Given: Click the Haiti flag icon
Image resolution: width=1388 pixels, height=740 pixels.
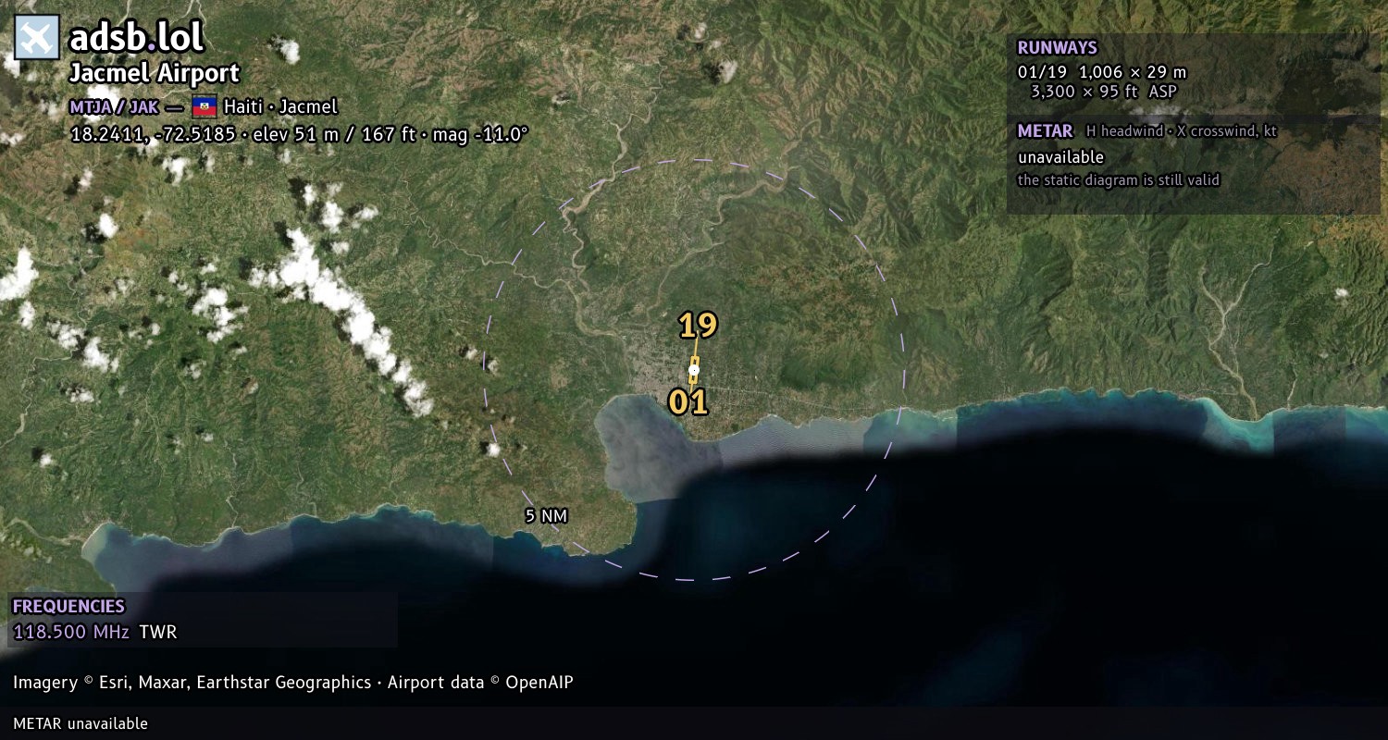Looking at the screenshot, I should click(x=204, y=106).
